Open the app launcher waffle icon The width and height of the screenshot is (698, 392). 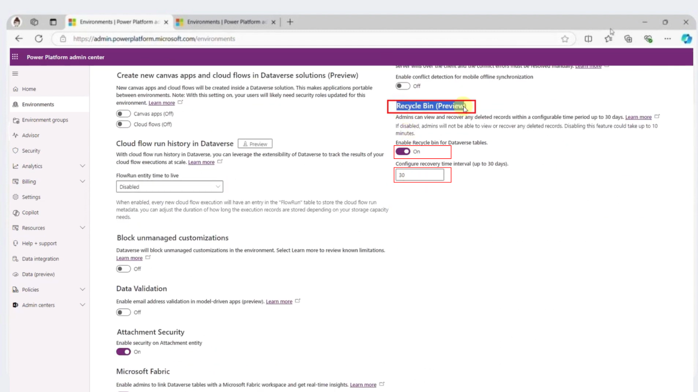[15, 57]
